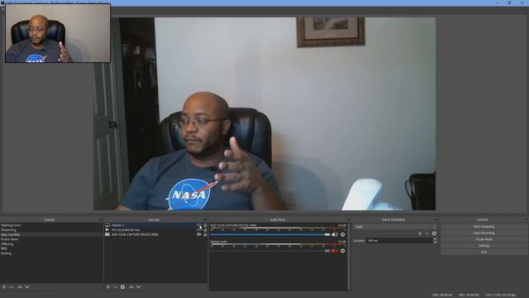Screen dimensions: 529x298
Task: Remove the selected source with minus icon
Action: [116, 287]
